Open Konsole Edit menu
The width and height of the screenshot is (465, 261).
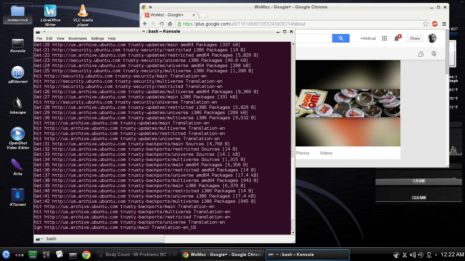(x=49, y=38)
